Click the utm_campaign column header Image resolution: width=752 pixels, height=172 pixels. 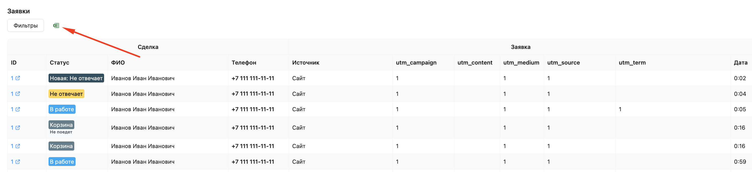tap(416, 63)
